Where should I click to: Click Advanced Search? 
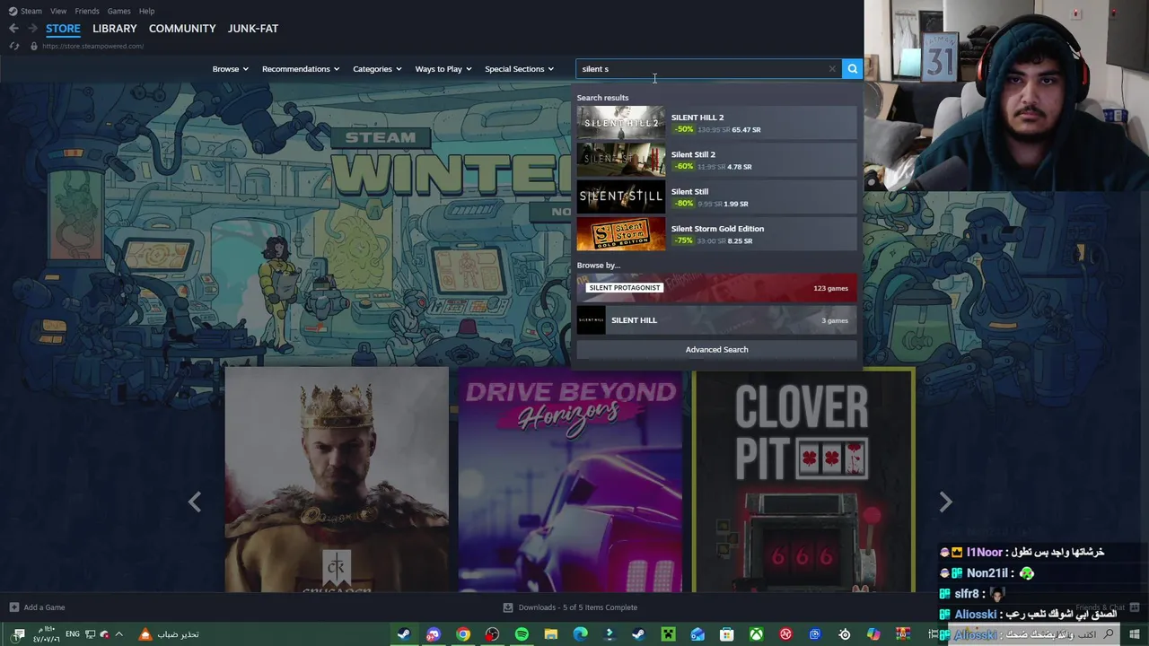[716, 350]
